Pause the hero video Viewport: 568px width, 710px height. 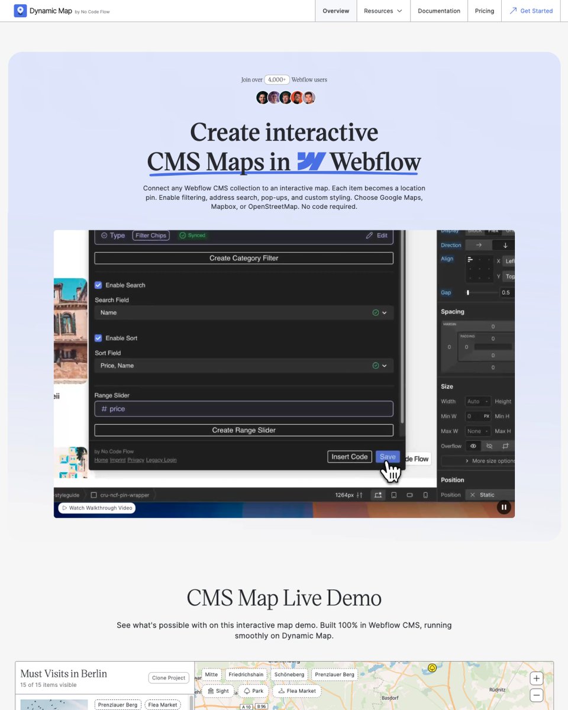504,507
